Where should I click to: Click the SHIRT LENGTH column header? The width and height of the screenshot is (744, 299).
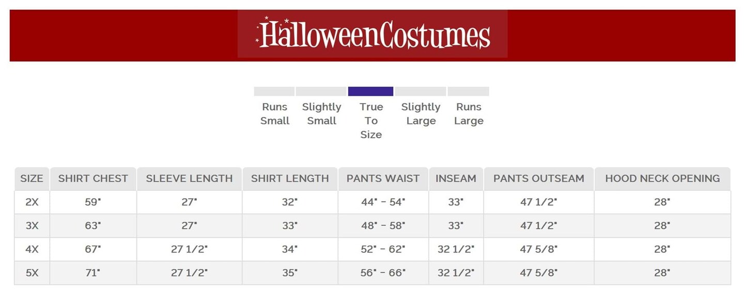coord(290,178)
